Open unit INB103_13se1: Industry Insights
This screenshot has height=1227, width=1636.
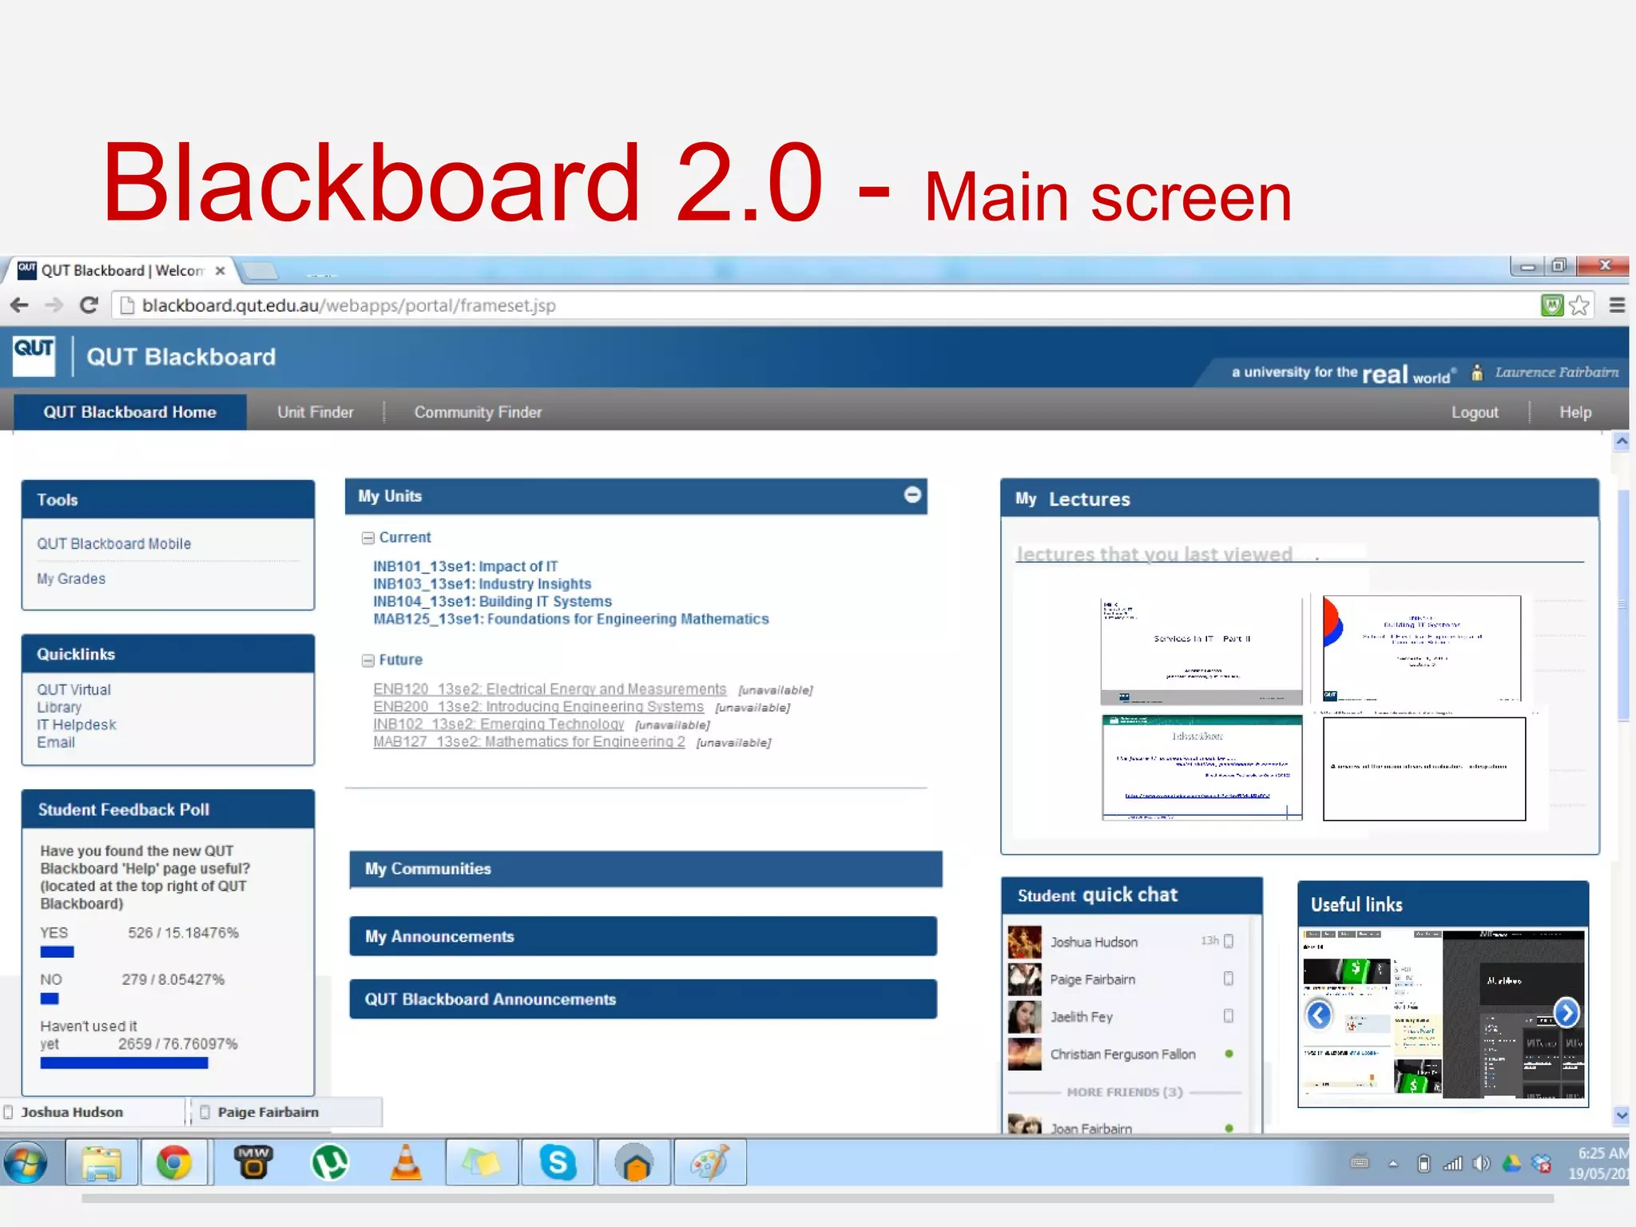(x=482, y=584)
